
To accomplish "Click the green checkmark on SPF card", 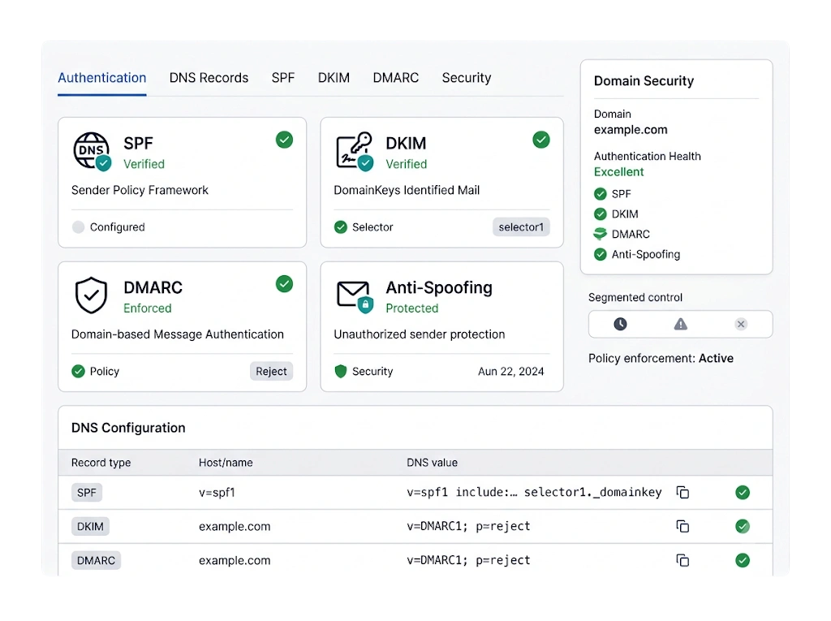I will pos(284,140).
